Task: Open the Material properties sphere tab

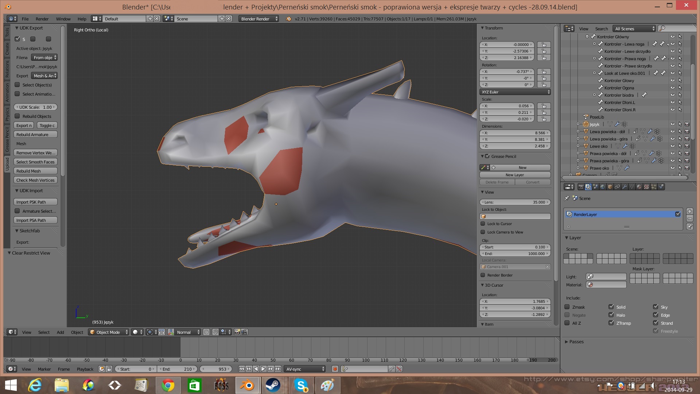Action: (x=639, y=187)
